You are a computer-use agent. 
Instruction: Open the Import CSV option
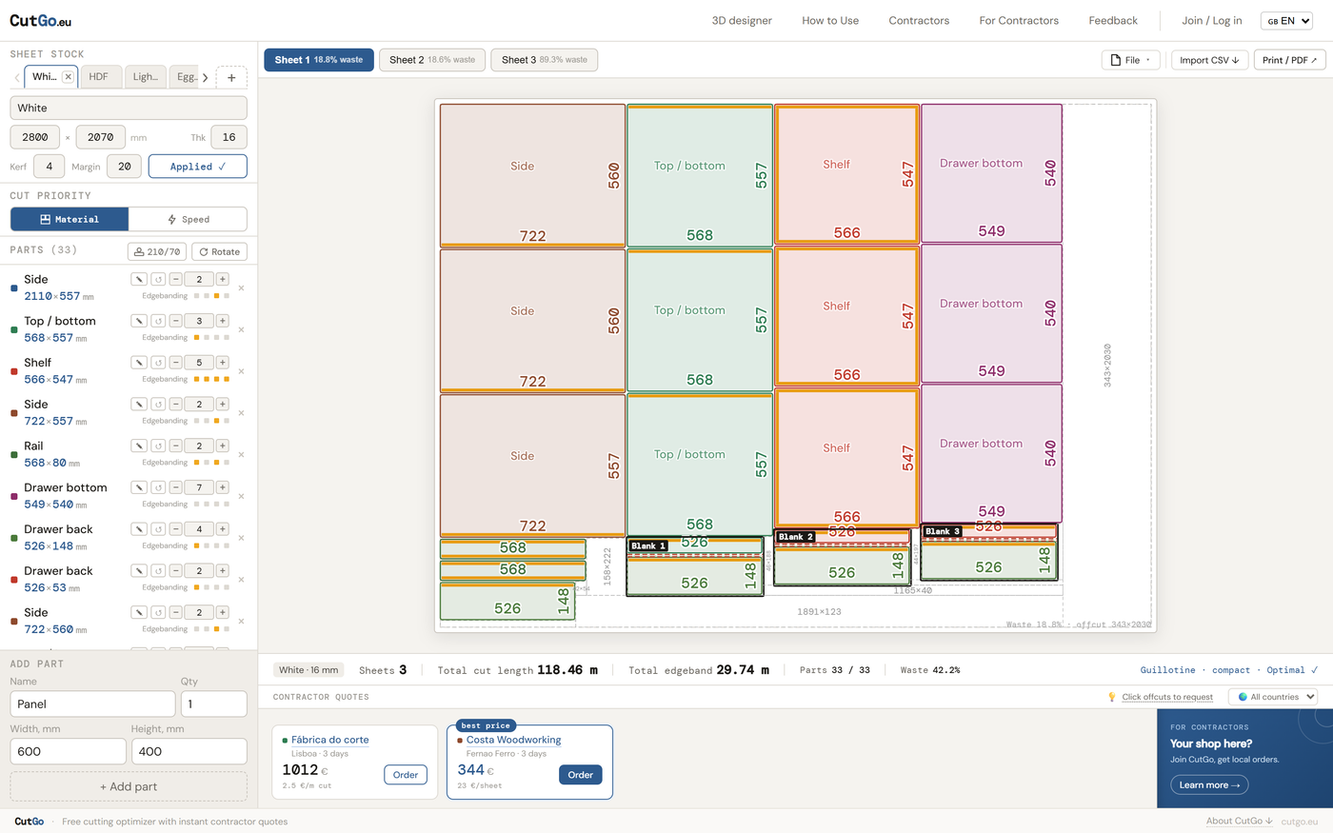point(1209,60)
